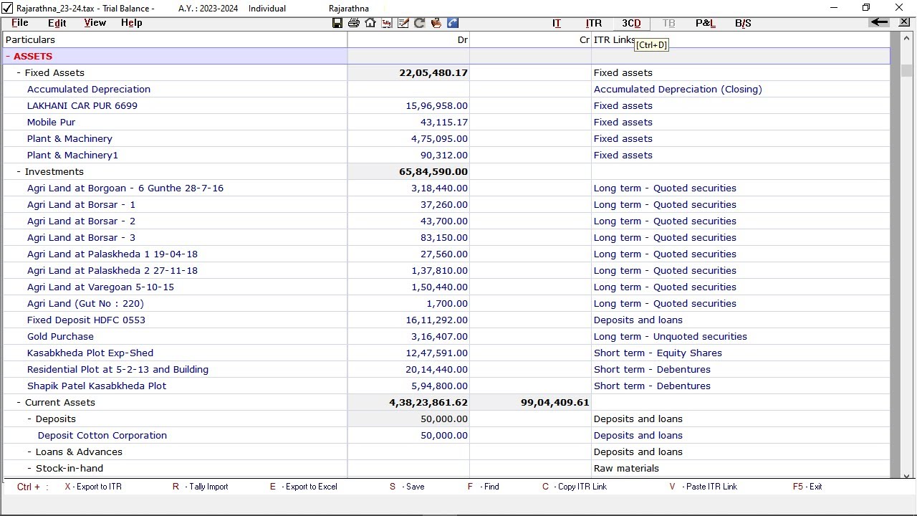Click the Raw materials ITR link

(x=626, y=468)
